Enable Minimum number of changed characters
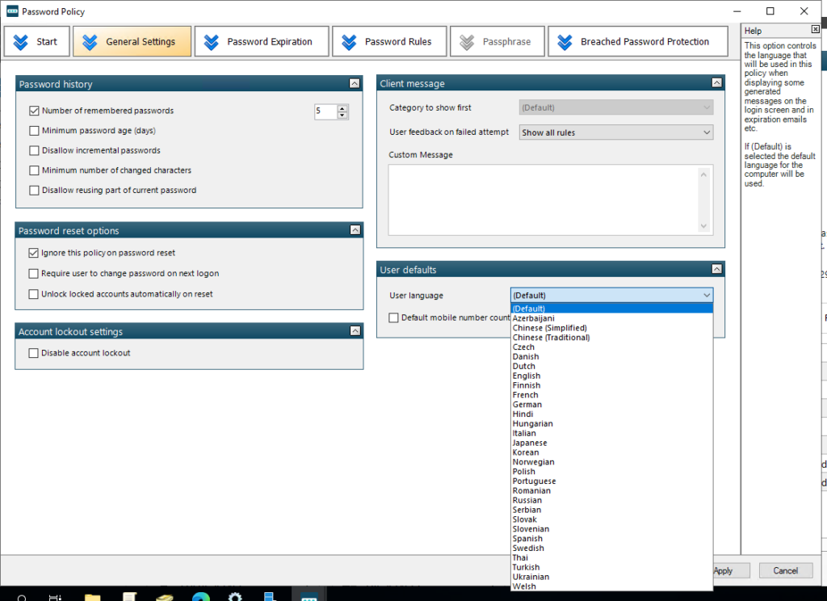Screen dimensions: 827x601 pos(34,170)
